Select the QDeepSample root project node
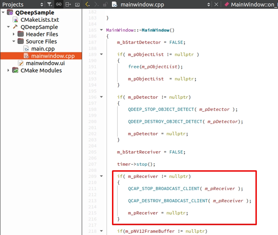Image resolution: width=278 pixels, height=235 pixels. 34,13
